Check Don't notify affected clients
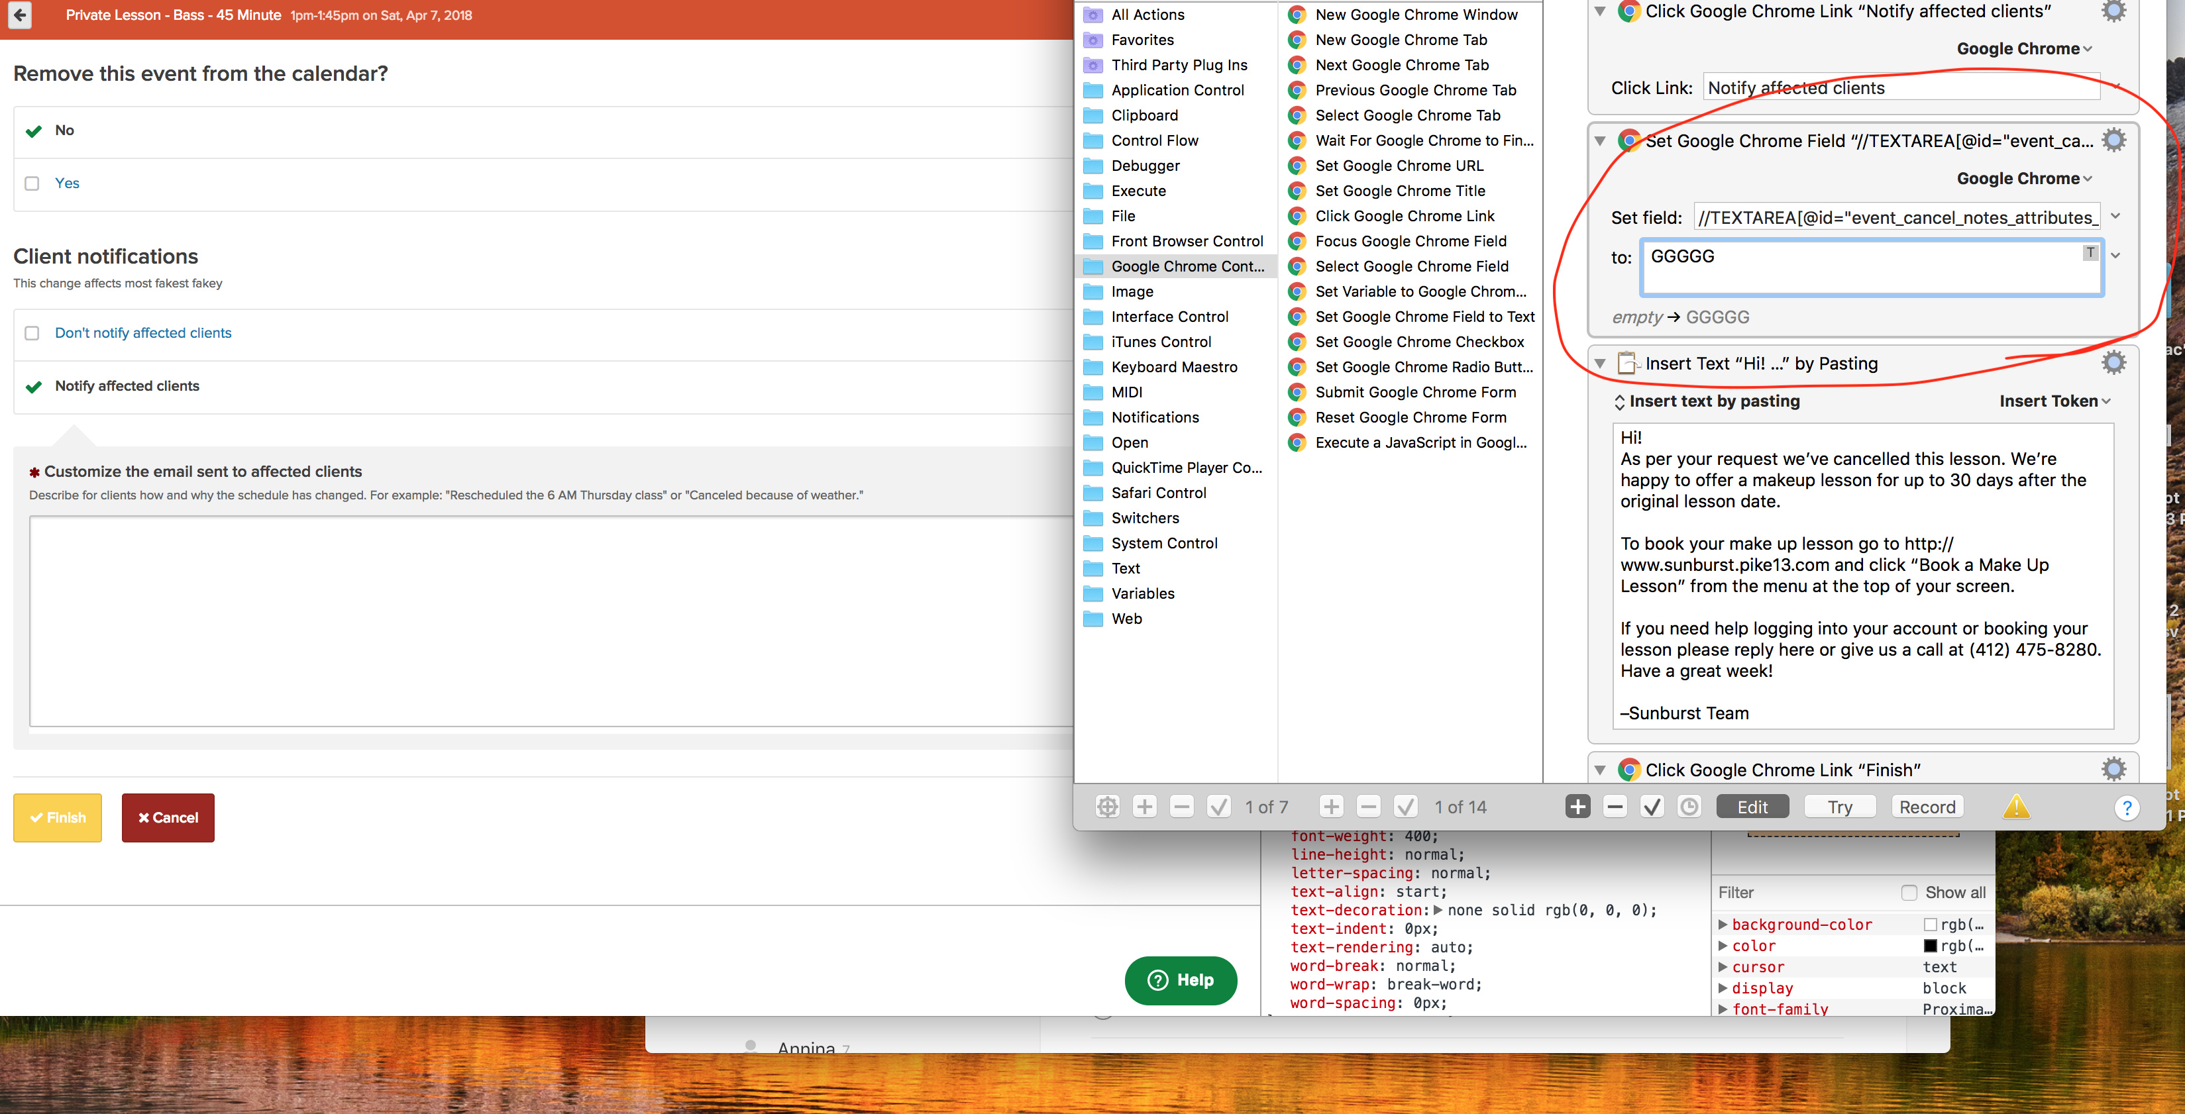The image size is (2185, 1114). [x=32, y=333]
